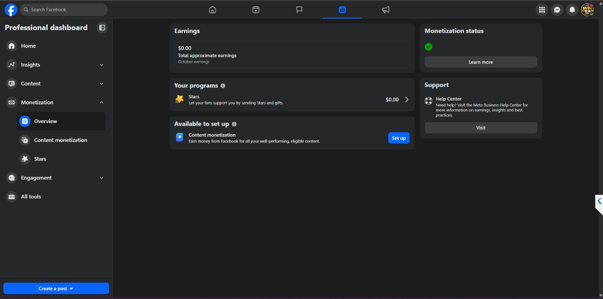Click the Insights sidebar icon
The height and width of the screenshot is (299, 603).
tap(12, 65)
